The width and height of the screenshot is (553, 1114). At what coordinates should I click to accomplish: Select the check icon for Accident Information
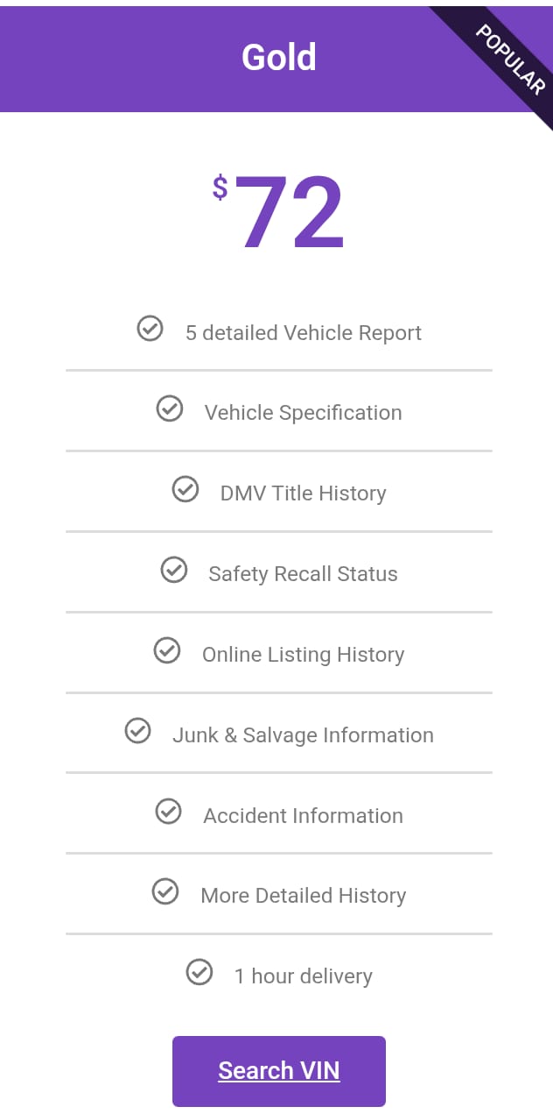(x=169, y=812)
